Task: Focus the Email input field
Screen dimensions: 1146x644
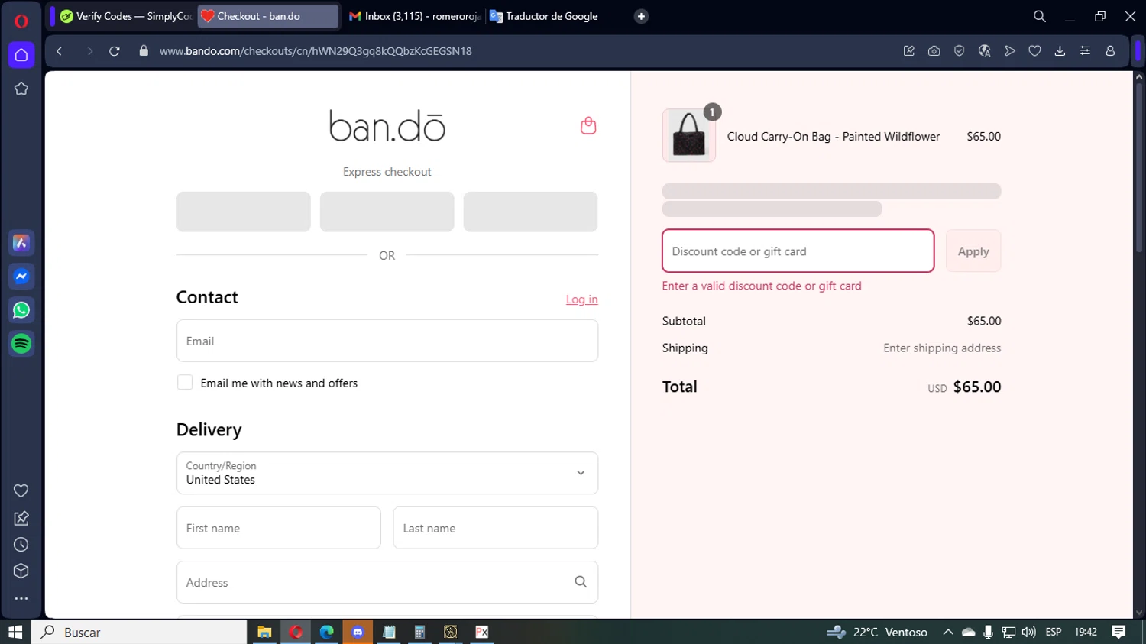Action: [x=387, y=341]
